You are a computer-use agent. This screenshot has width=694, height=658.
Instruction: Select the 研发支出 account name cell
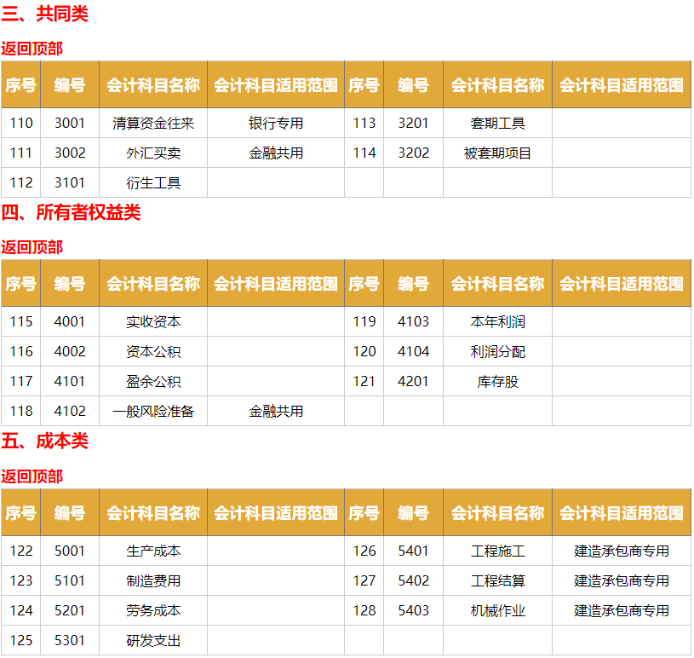[153, 639]
